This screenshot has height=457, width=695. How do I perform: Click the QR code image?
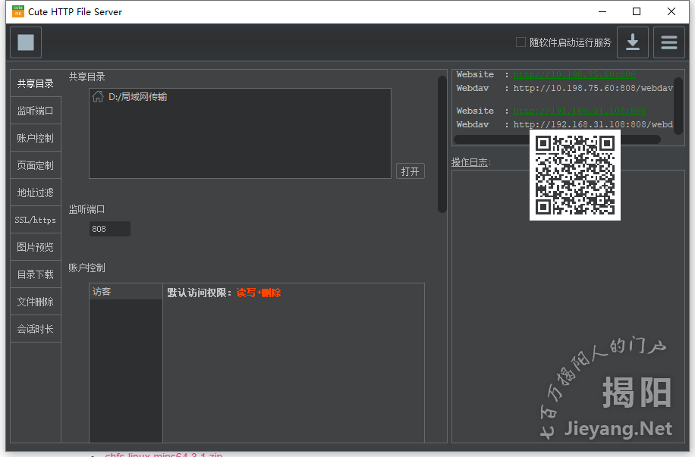[x=574, y=175]
